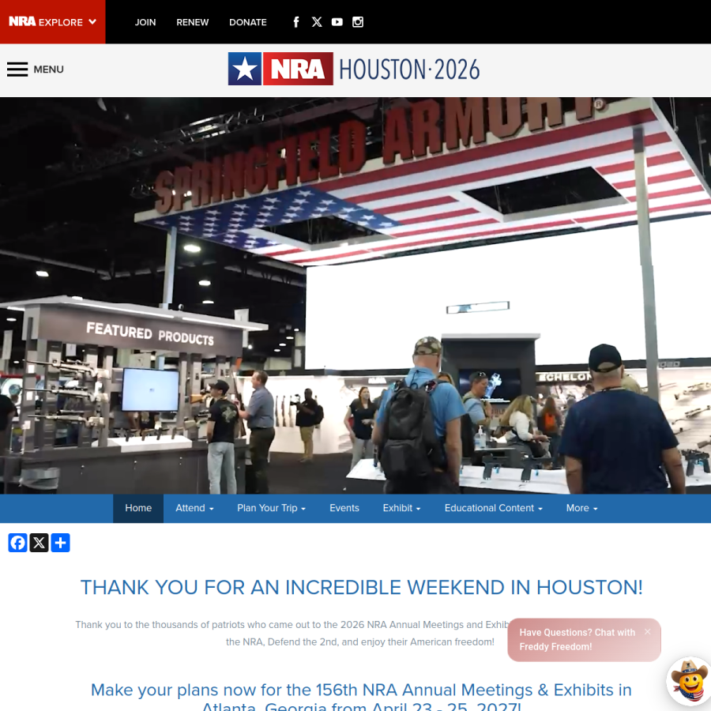Open chat via Freddy Freedom mascot icon

tap(689, 680)
